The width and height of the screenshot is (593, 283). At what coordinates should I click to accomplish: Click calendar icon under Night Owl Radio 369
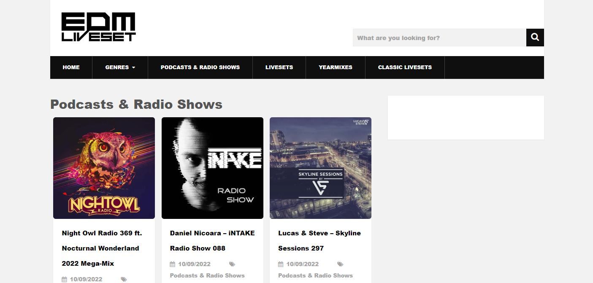coord(65,279)
